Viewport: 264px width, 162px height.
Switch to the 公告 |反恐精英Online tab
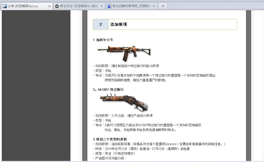(x=27, y=6)
